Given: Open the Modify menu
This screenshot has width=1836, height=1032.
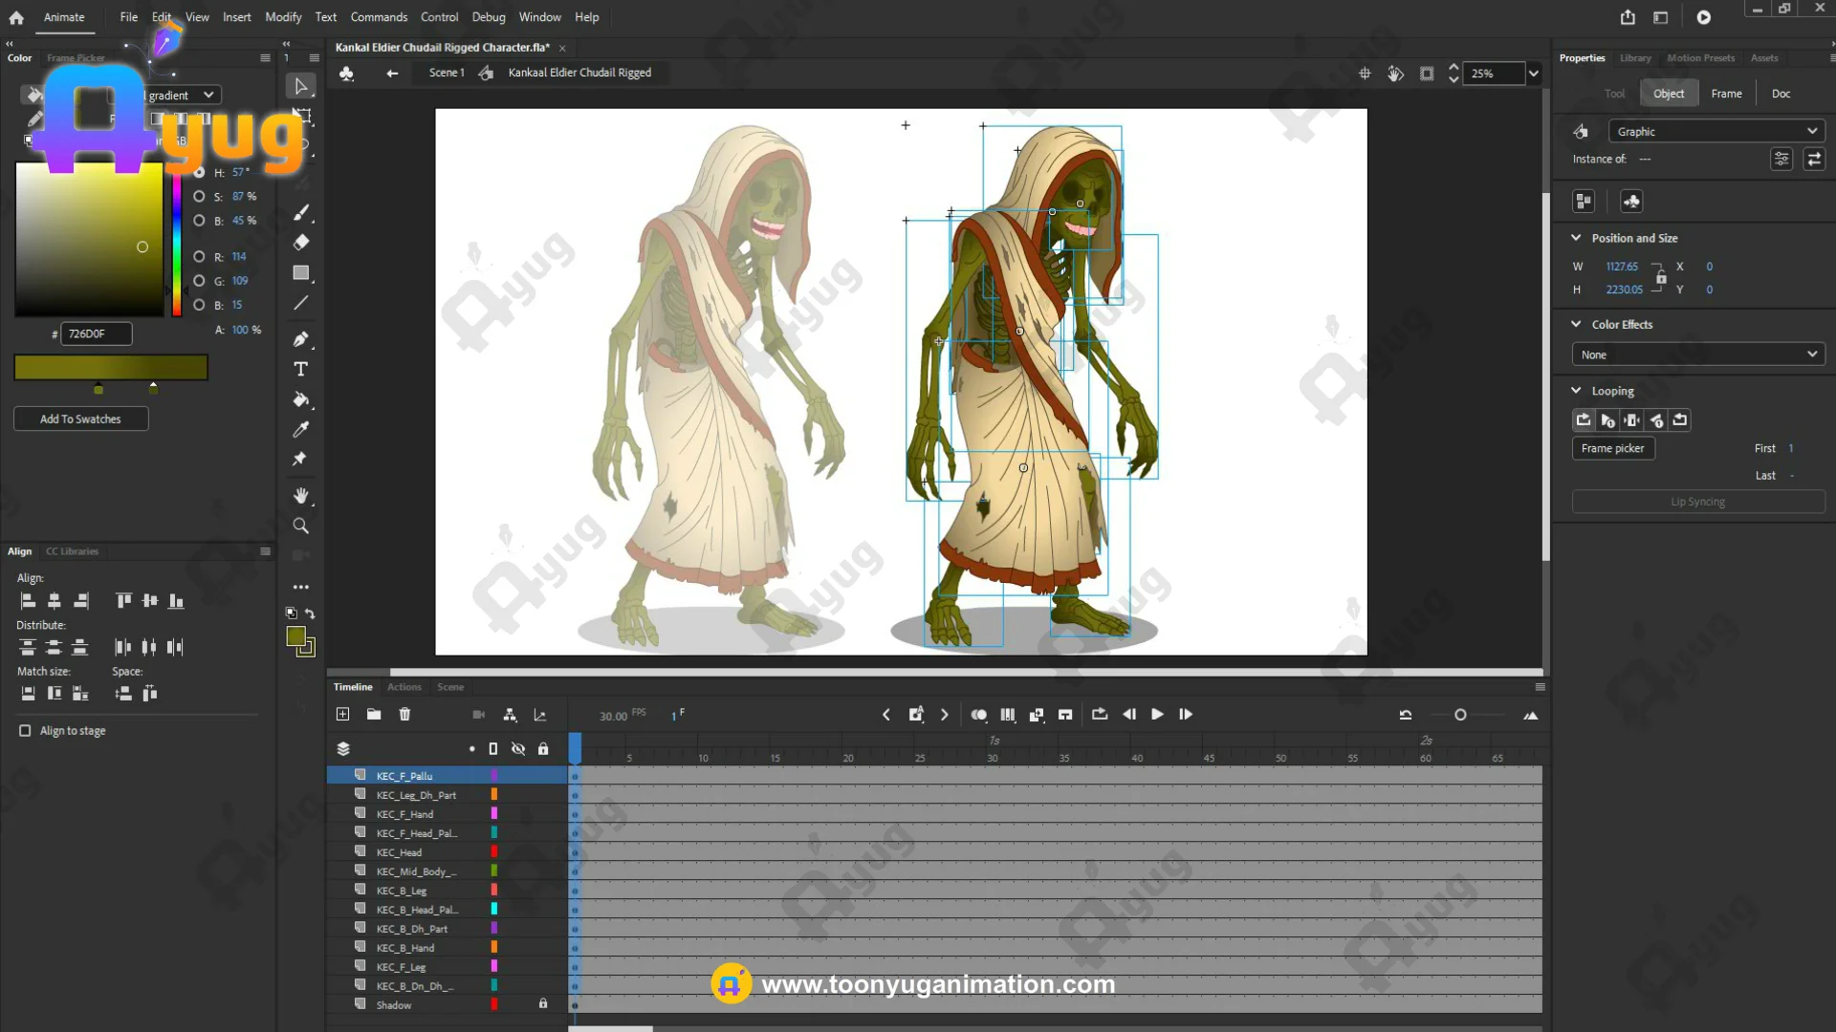Looking at the screenshot, I should [283, 17].
